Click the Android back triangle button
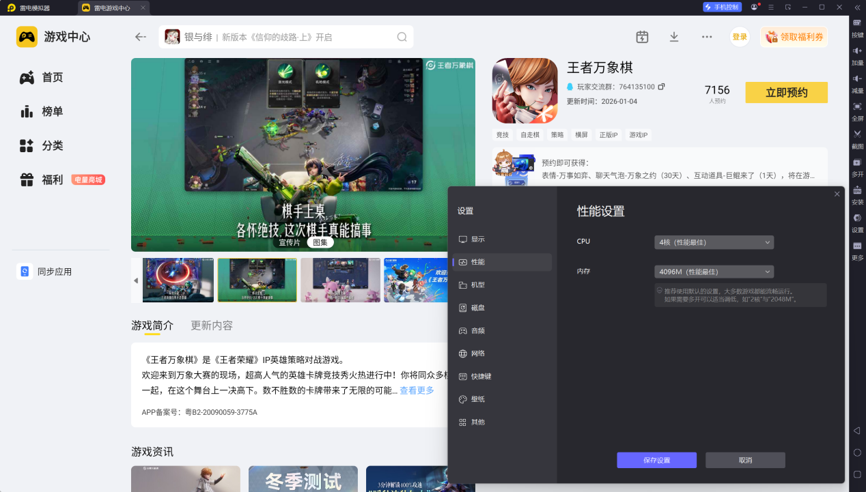Screen dimensions: 866x492 [x=857, y=430]
